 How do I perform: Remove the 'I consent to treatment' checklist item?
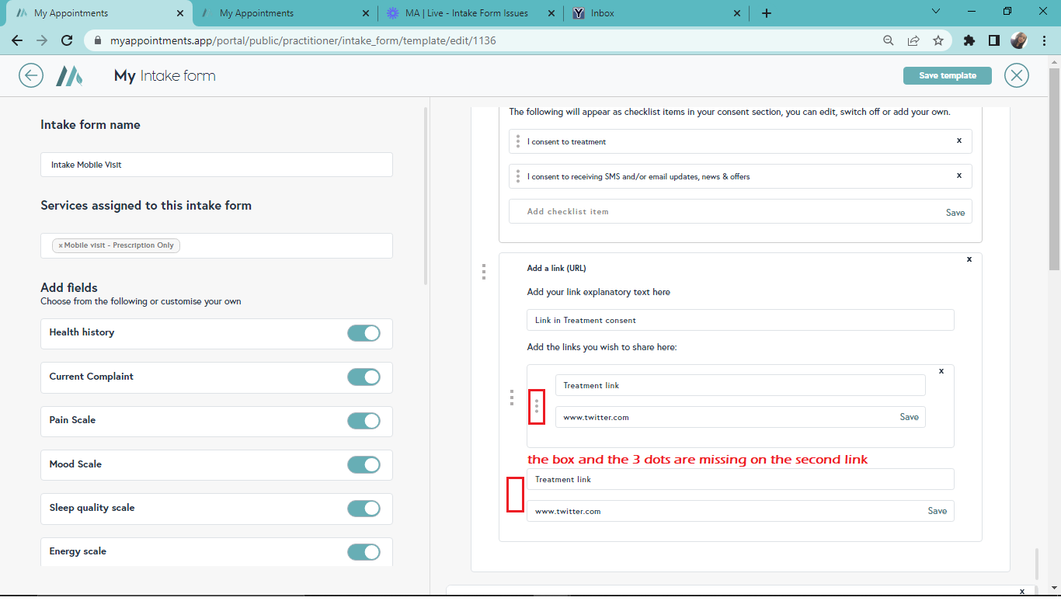959,141
